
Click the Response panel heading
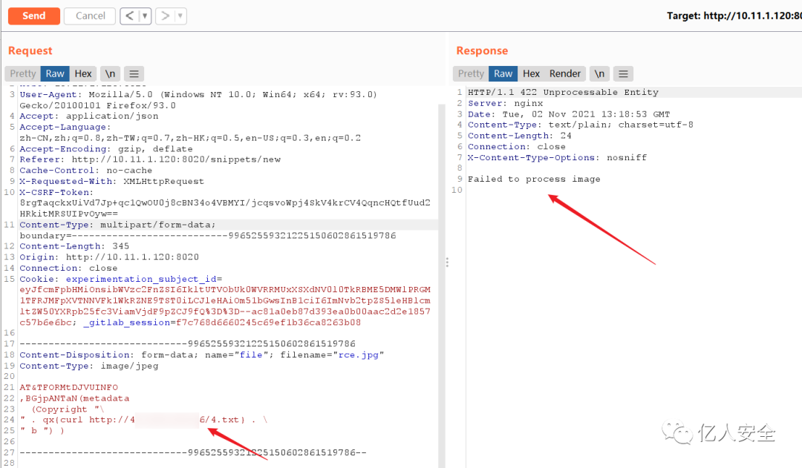point(482,50)
